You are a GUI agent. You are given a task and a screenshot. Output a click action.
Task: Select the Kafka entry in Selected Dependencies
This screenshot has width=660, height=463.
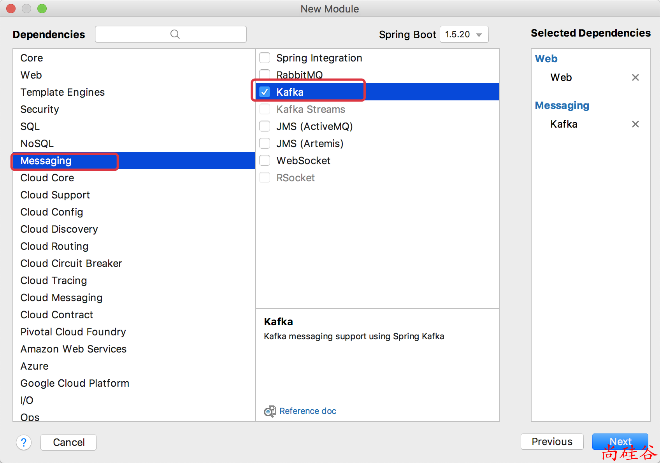(564, 124)
